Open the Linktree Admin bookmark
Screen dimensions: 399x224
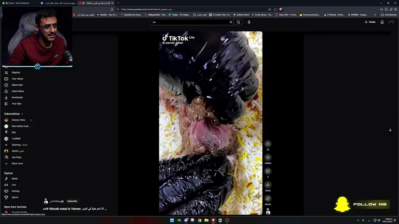241,15
